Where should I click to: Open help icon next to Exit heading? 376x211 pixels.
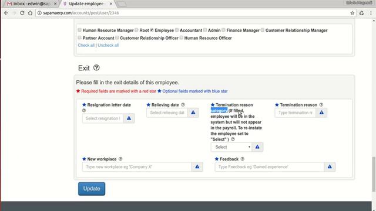(x=96, y=68)
